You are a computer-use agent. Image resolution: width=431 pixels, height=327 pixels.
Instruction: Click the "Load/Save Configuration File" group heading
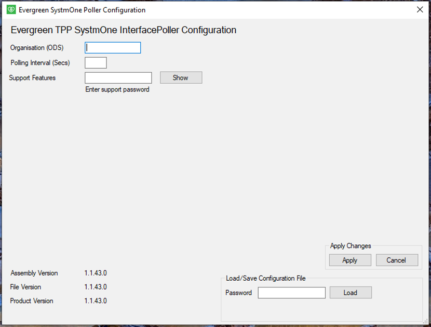click(265, 278)
